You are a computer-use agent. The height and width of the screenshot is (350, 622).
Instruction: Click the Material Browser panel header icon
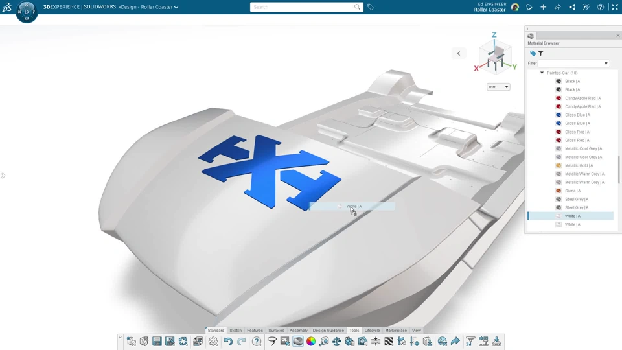[x=531, y=36]
